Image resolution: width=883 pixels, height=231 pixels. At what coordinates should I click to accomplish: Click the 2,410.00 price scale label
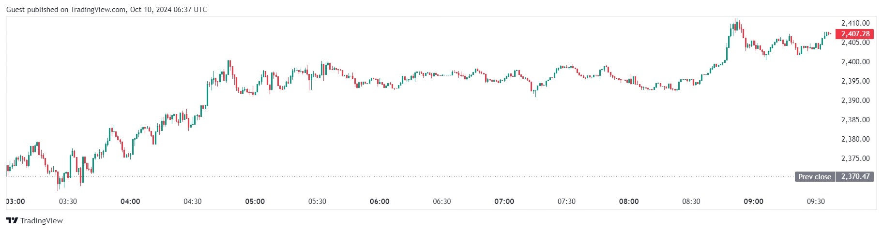point(855,23)
